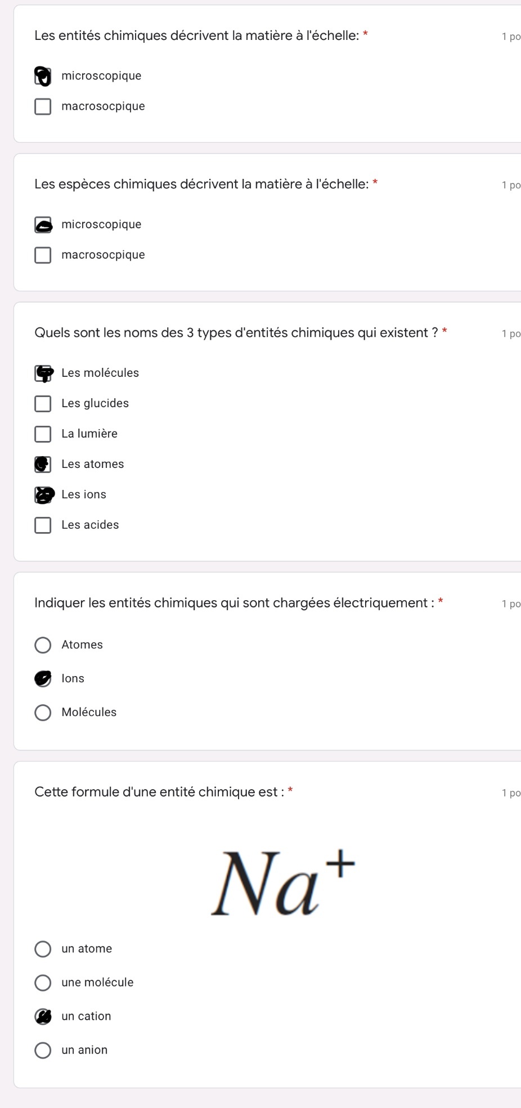Check the "Les glucides" option
This screenshot has height=1108, width=521.
(43, 403)
